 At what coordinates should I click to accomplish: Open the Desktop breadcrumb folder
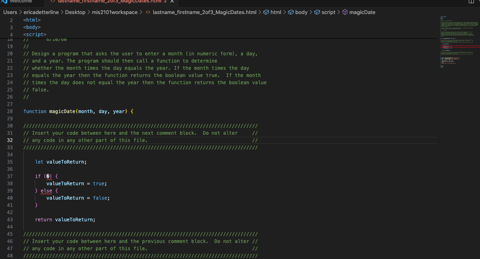pyautogui.click(x=75, y=12)
